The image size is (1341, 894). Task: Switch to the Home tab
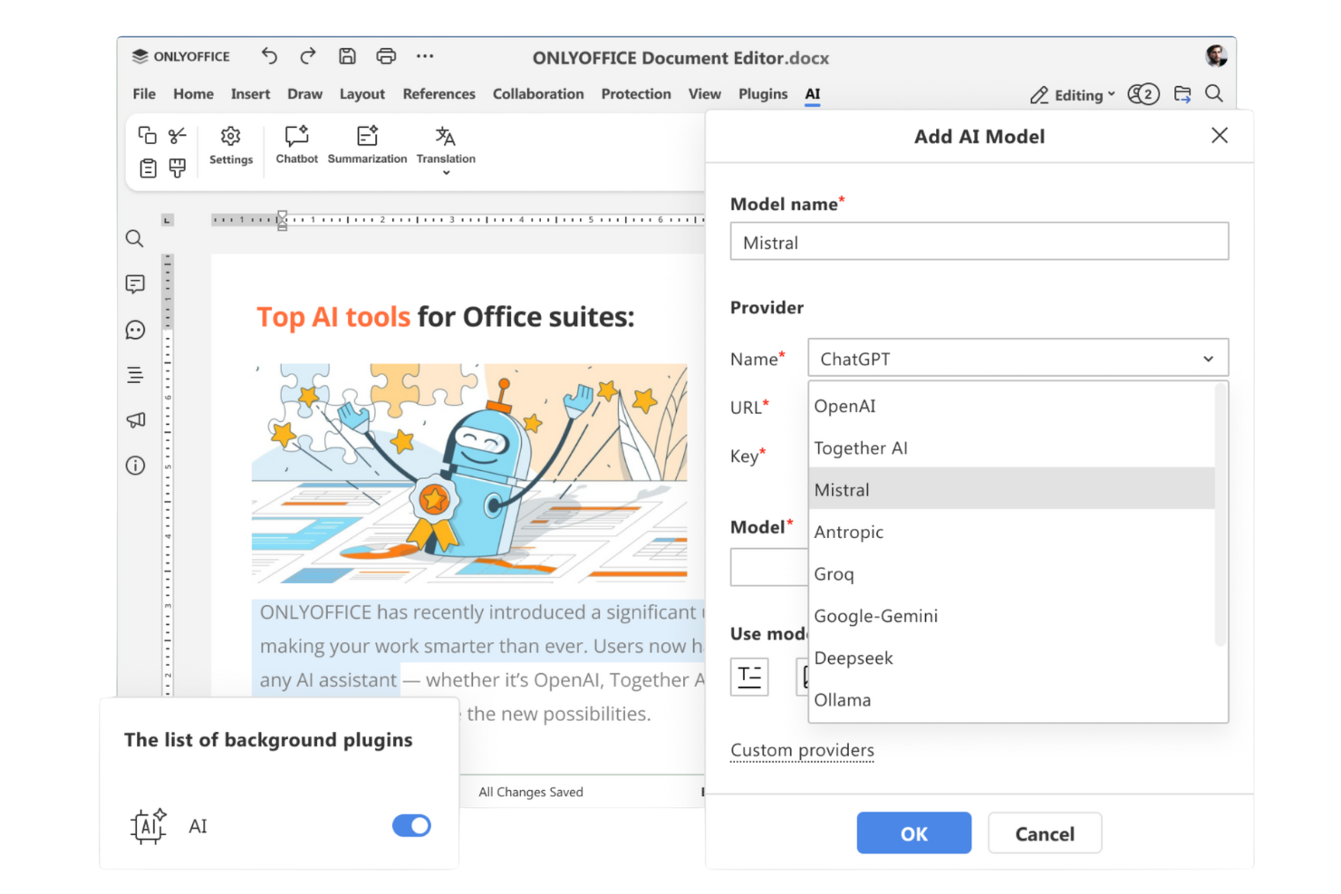(193, 94)
